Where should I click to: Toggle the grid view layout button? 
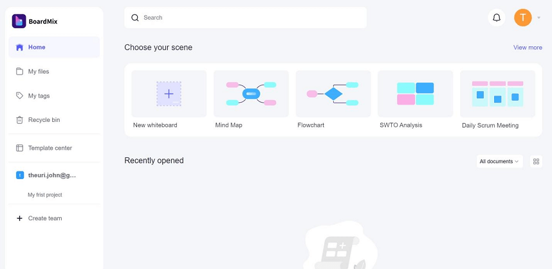(536, 162)
